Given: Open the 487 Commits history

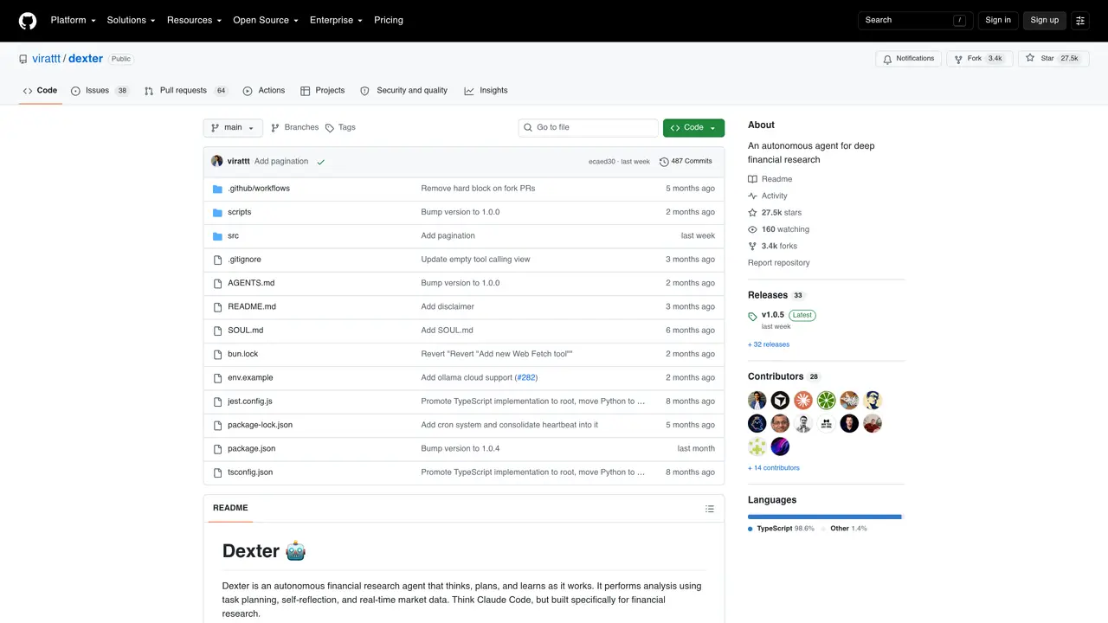Looking at the screenshot, I should 686,161.
